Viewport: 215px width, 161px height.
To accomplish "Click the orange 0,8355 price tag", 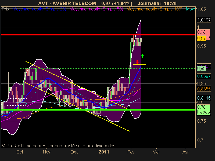I will pyautogui.click(x=204, y=89).
